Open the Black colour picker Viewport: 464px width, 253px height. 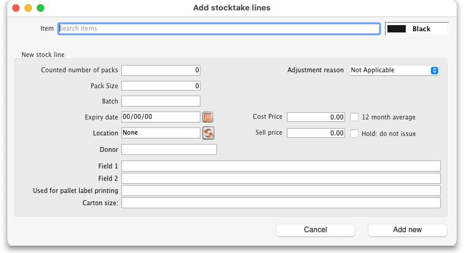pyautogui.click(x=416, y=29)
